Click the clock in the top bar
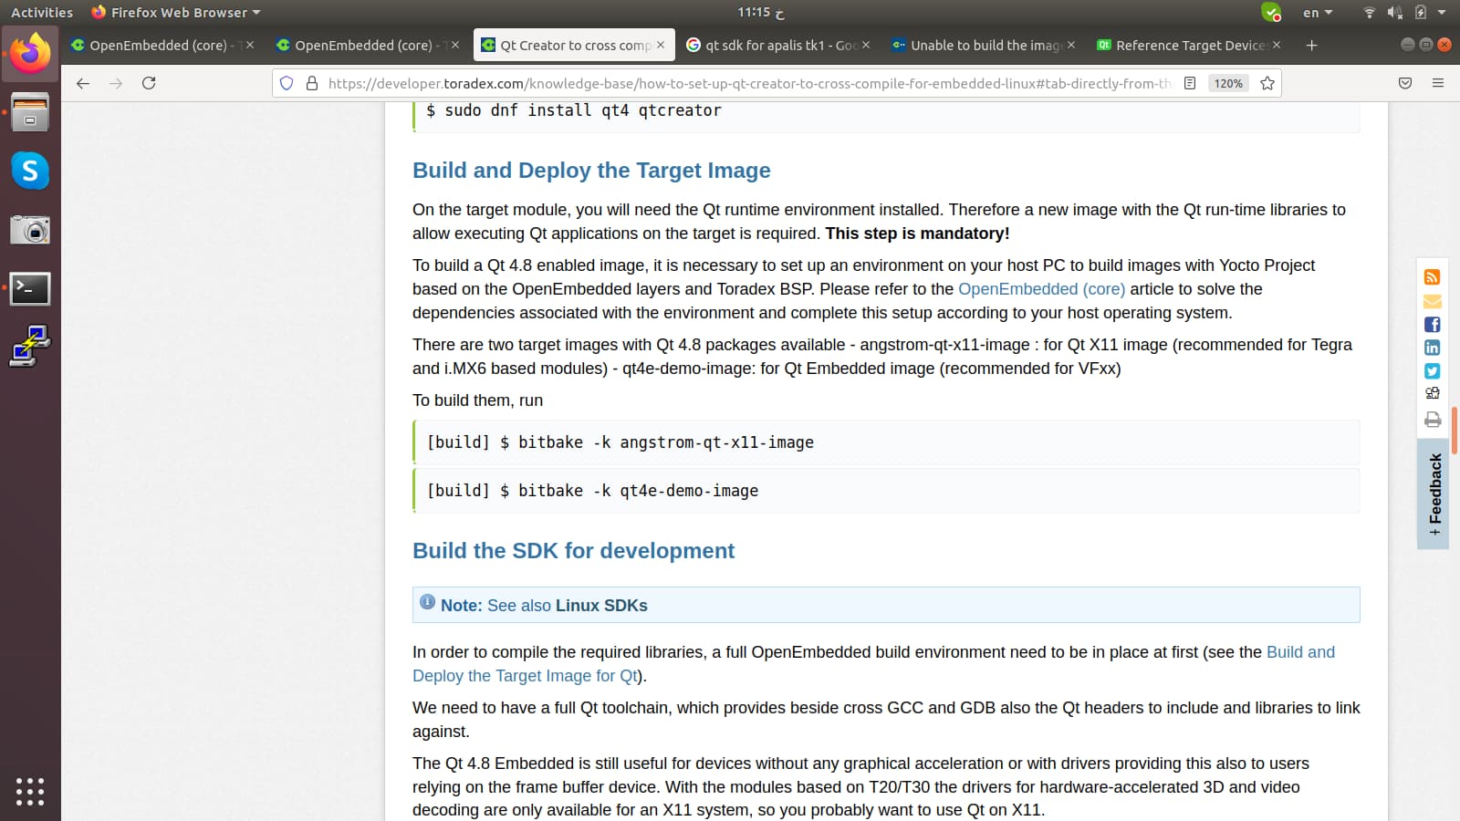The height and width of the screenshot is (821, 1460). (x=761, y=12)
